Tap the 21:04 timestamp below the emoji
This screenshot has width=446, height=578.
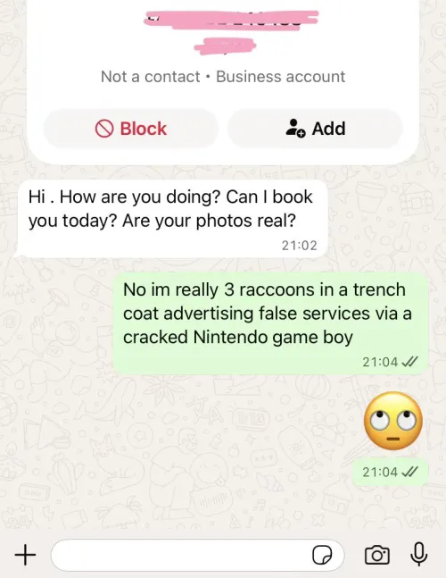click(380, 472)
